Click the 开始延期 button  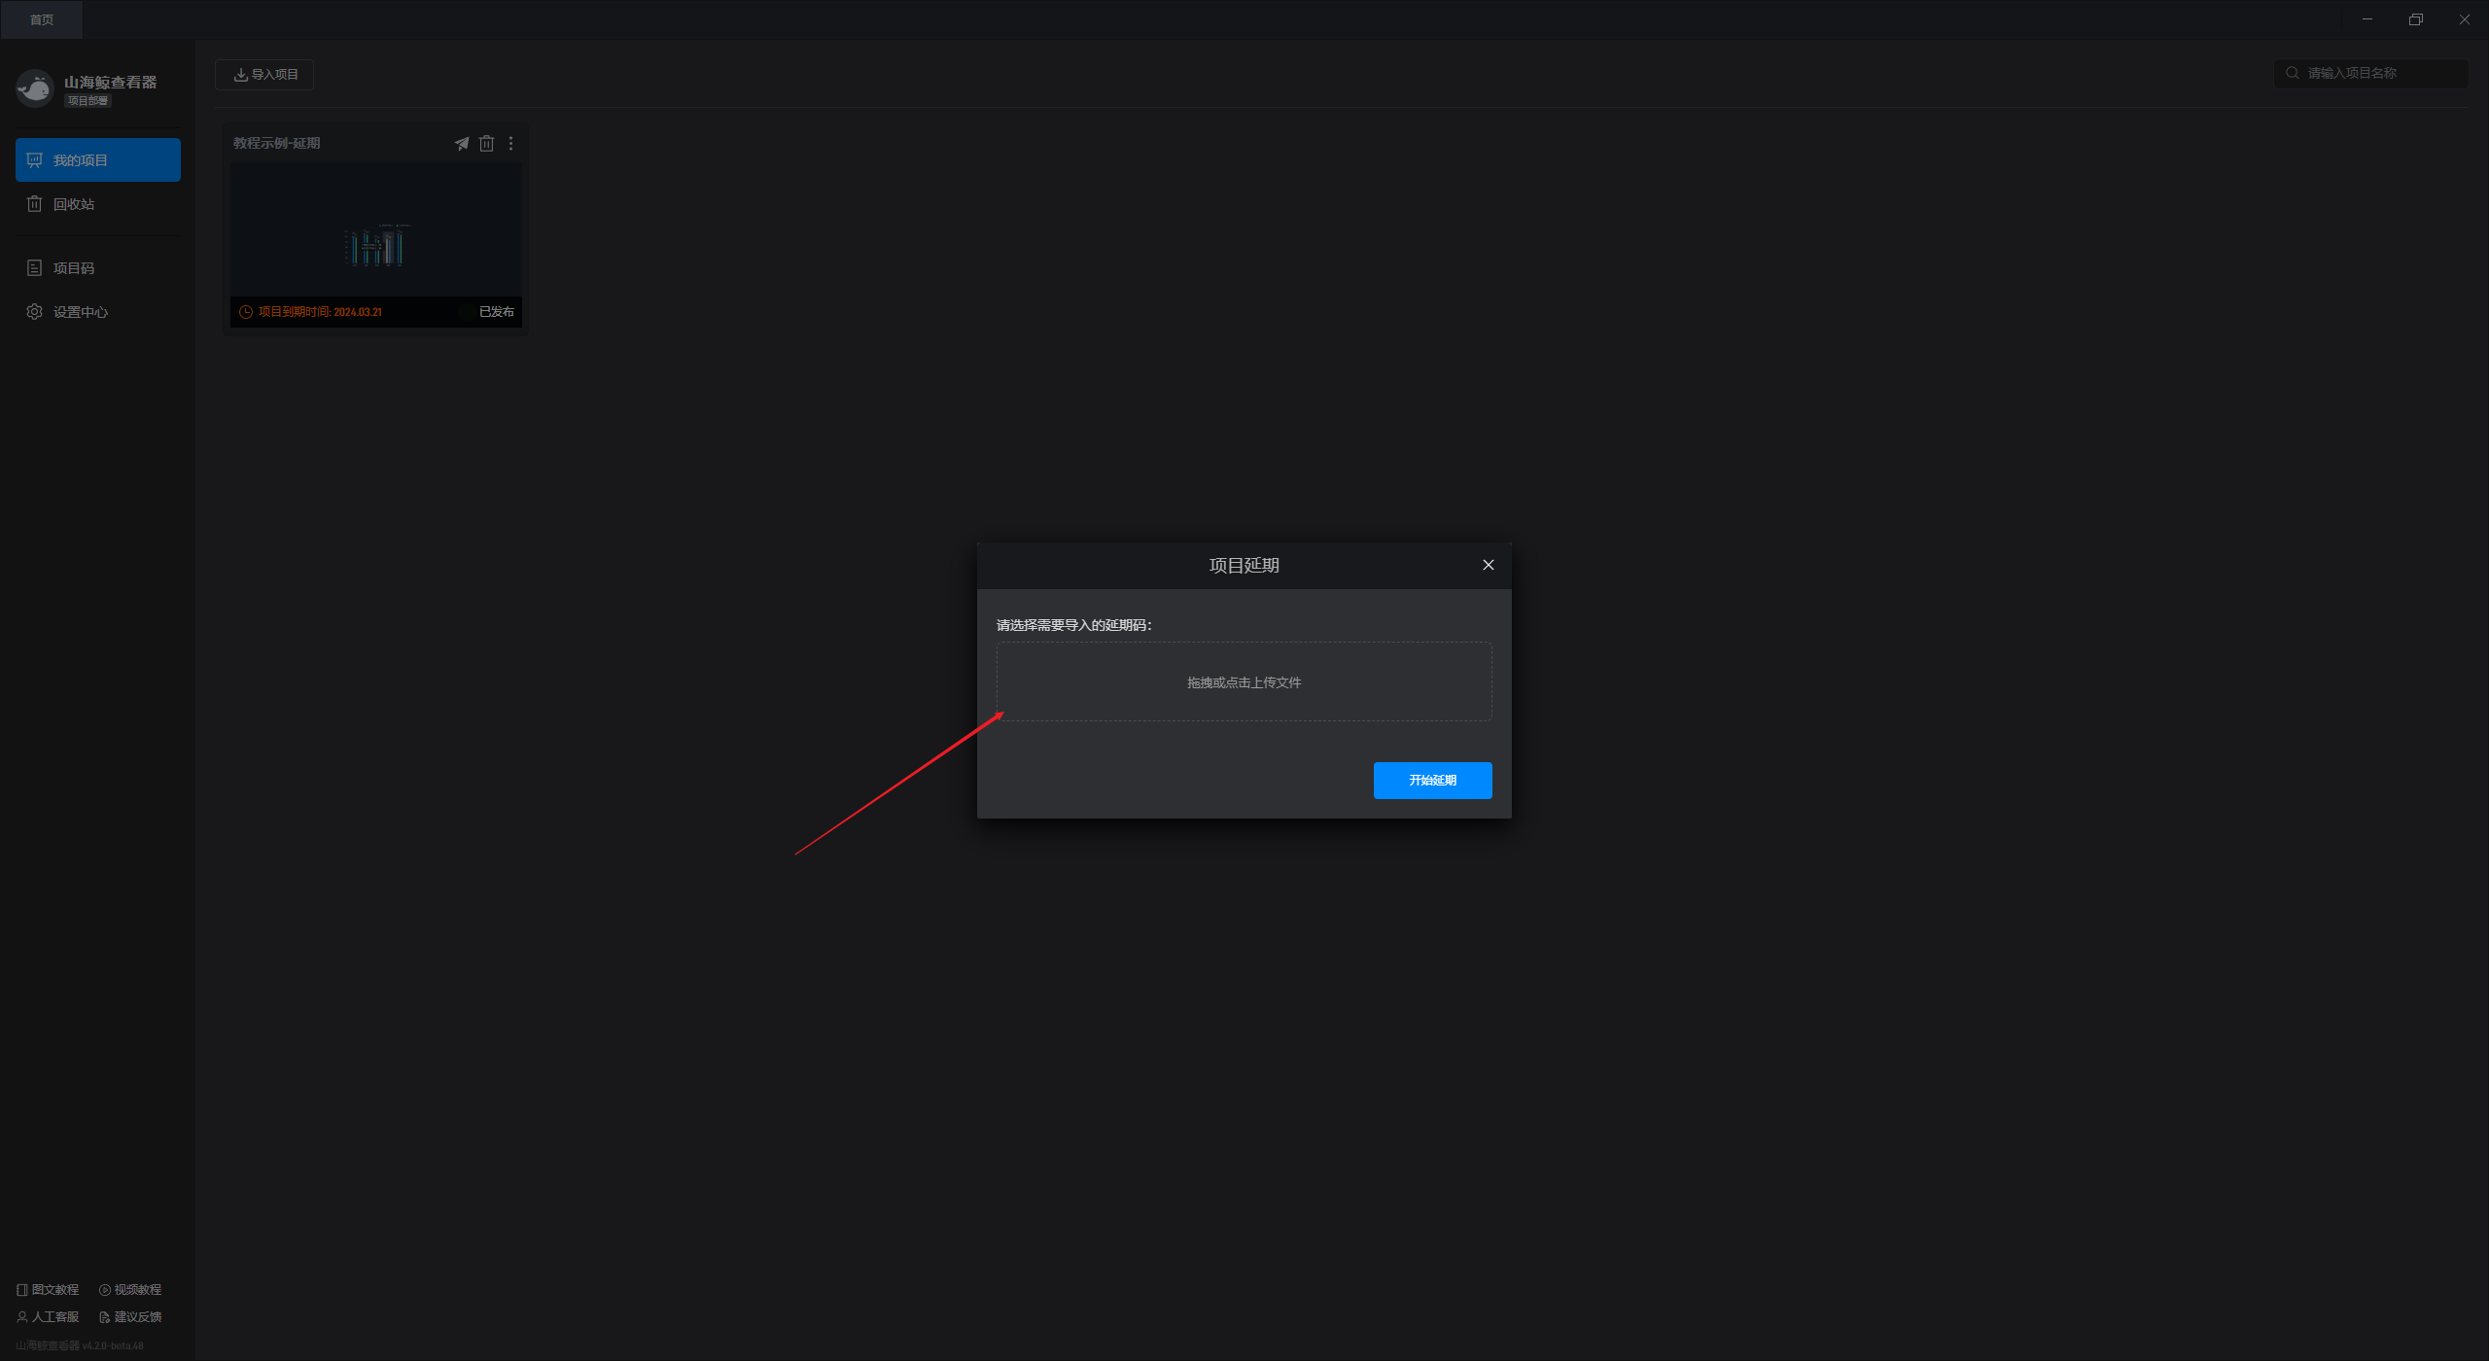click(x=1432, y=780)
